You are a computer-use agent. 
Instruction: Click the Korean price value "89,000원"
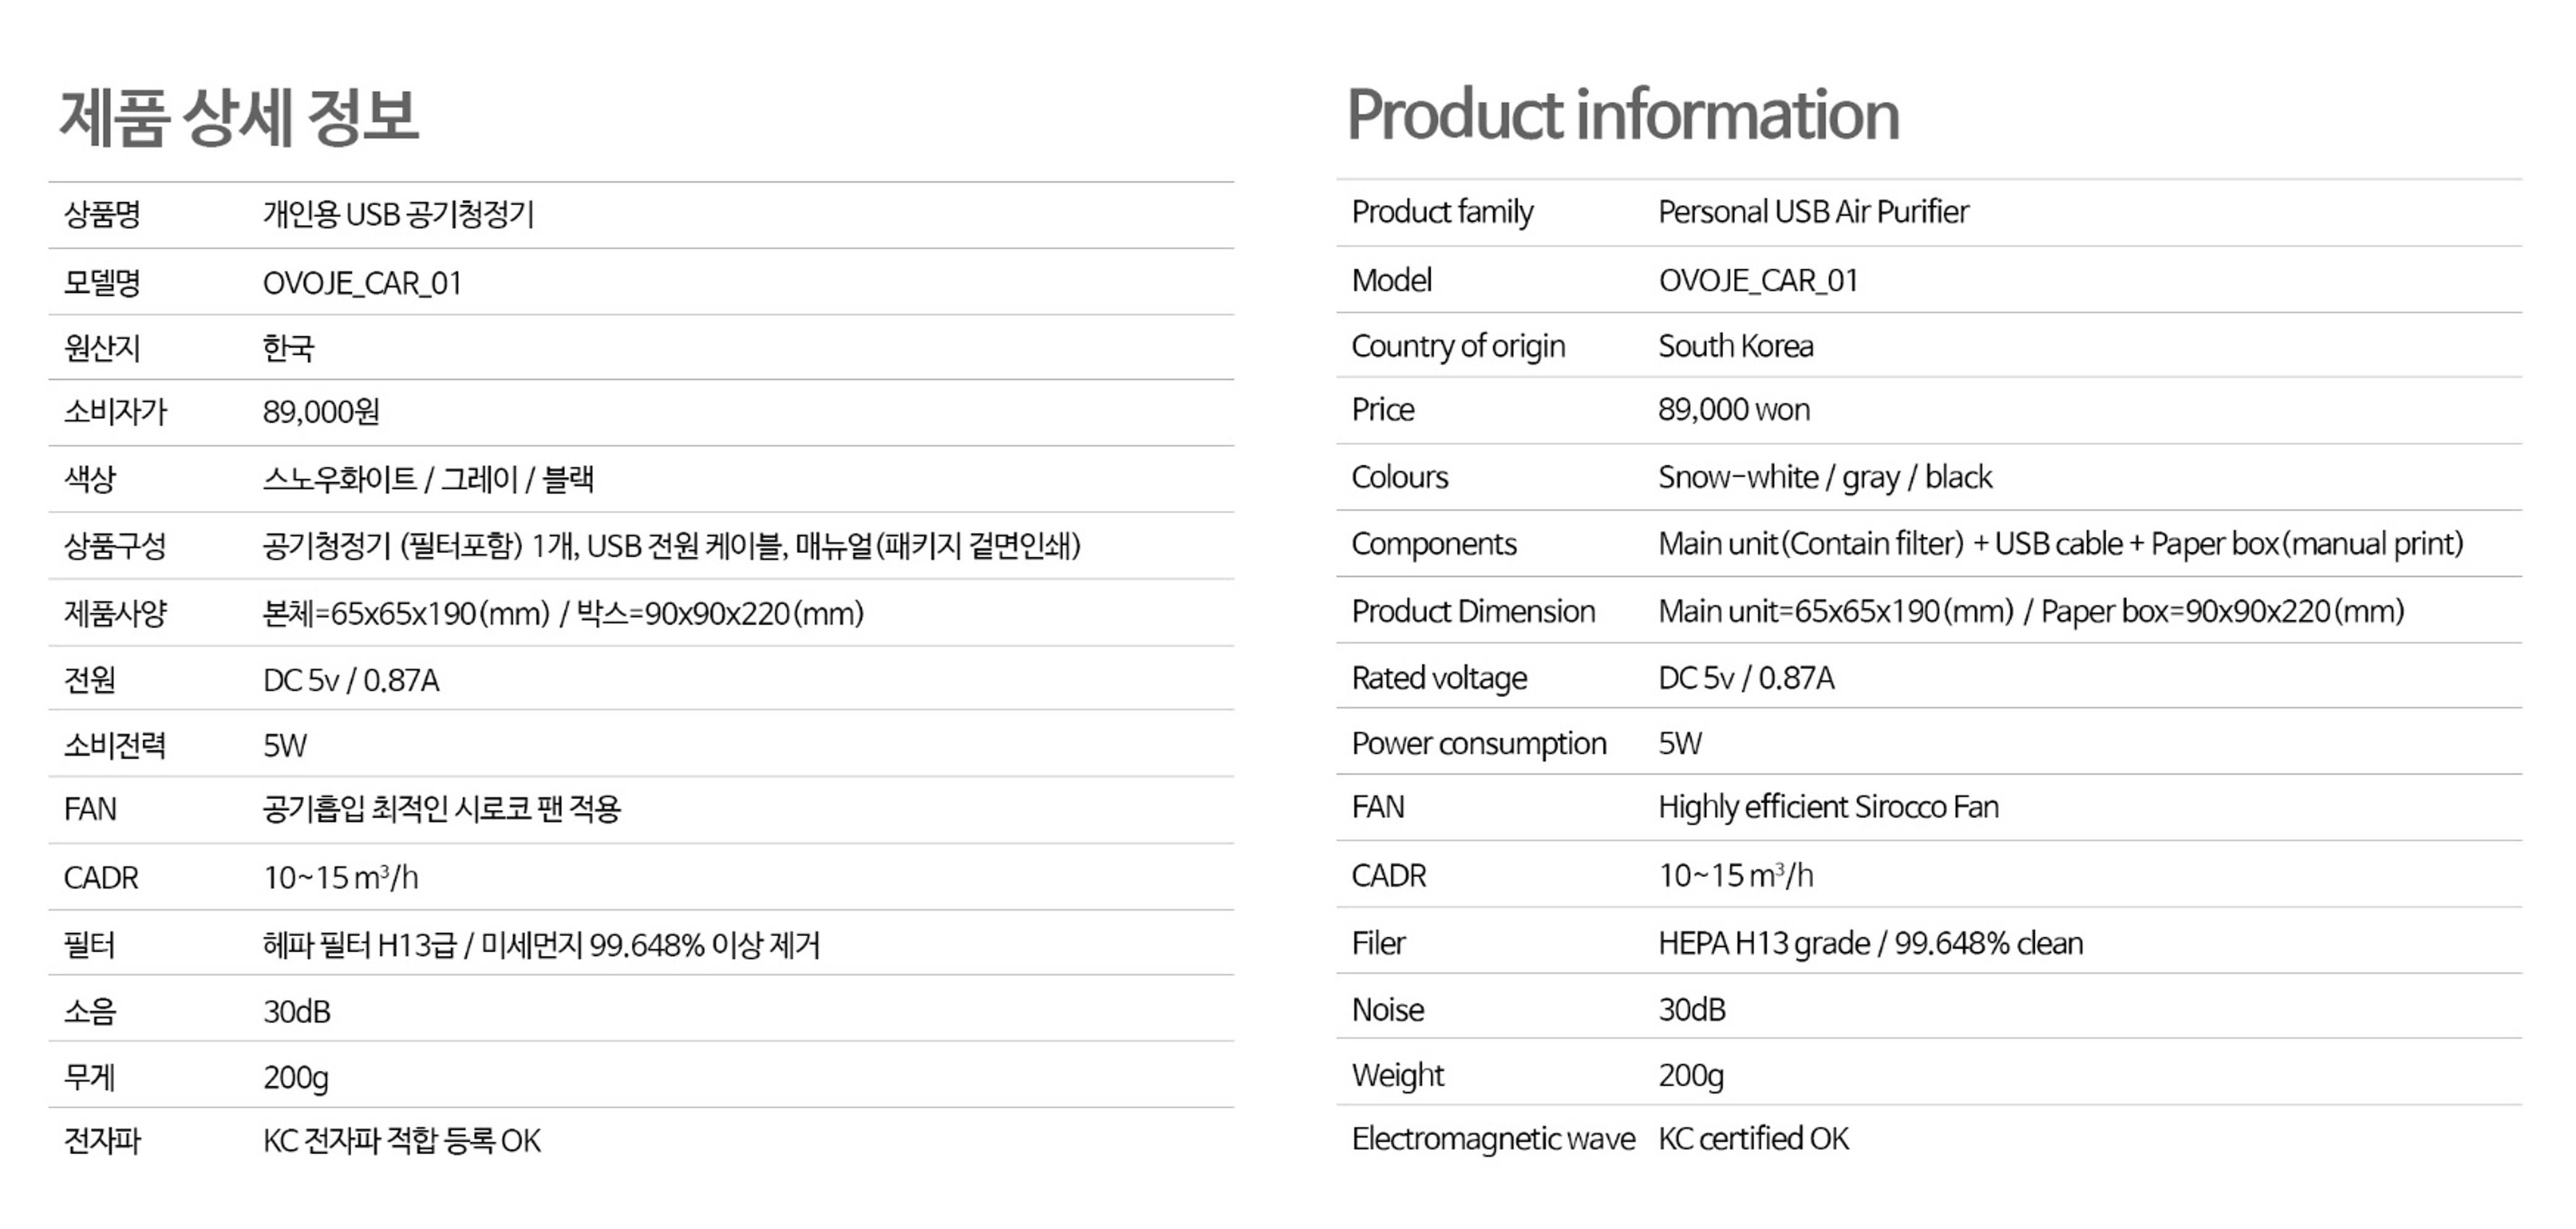coord(321,412)
